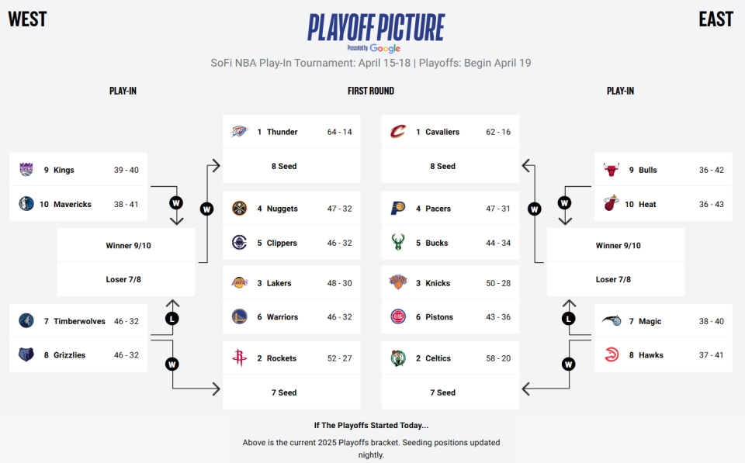Click the Lakers team logo
This screenshot has height=463, width=745.
coord(239,283)
